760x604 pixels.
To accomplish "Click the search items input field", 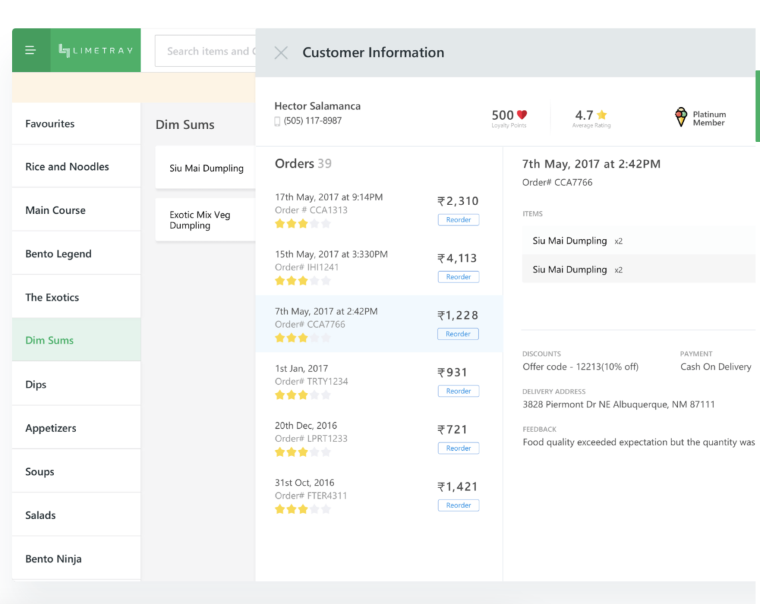I will click(207, 51).
